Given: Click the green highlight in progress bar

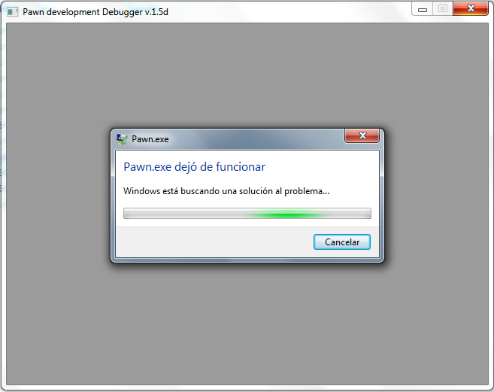Looking at the screenshot, I should [x=286, y=215].
